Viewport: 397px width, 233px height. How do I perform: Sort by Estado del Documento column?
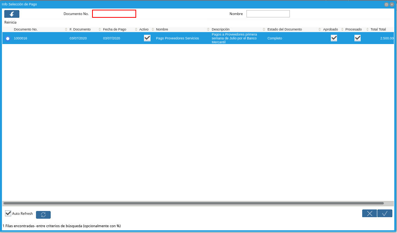pos(284,29)
